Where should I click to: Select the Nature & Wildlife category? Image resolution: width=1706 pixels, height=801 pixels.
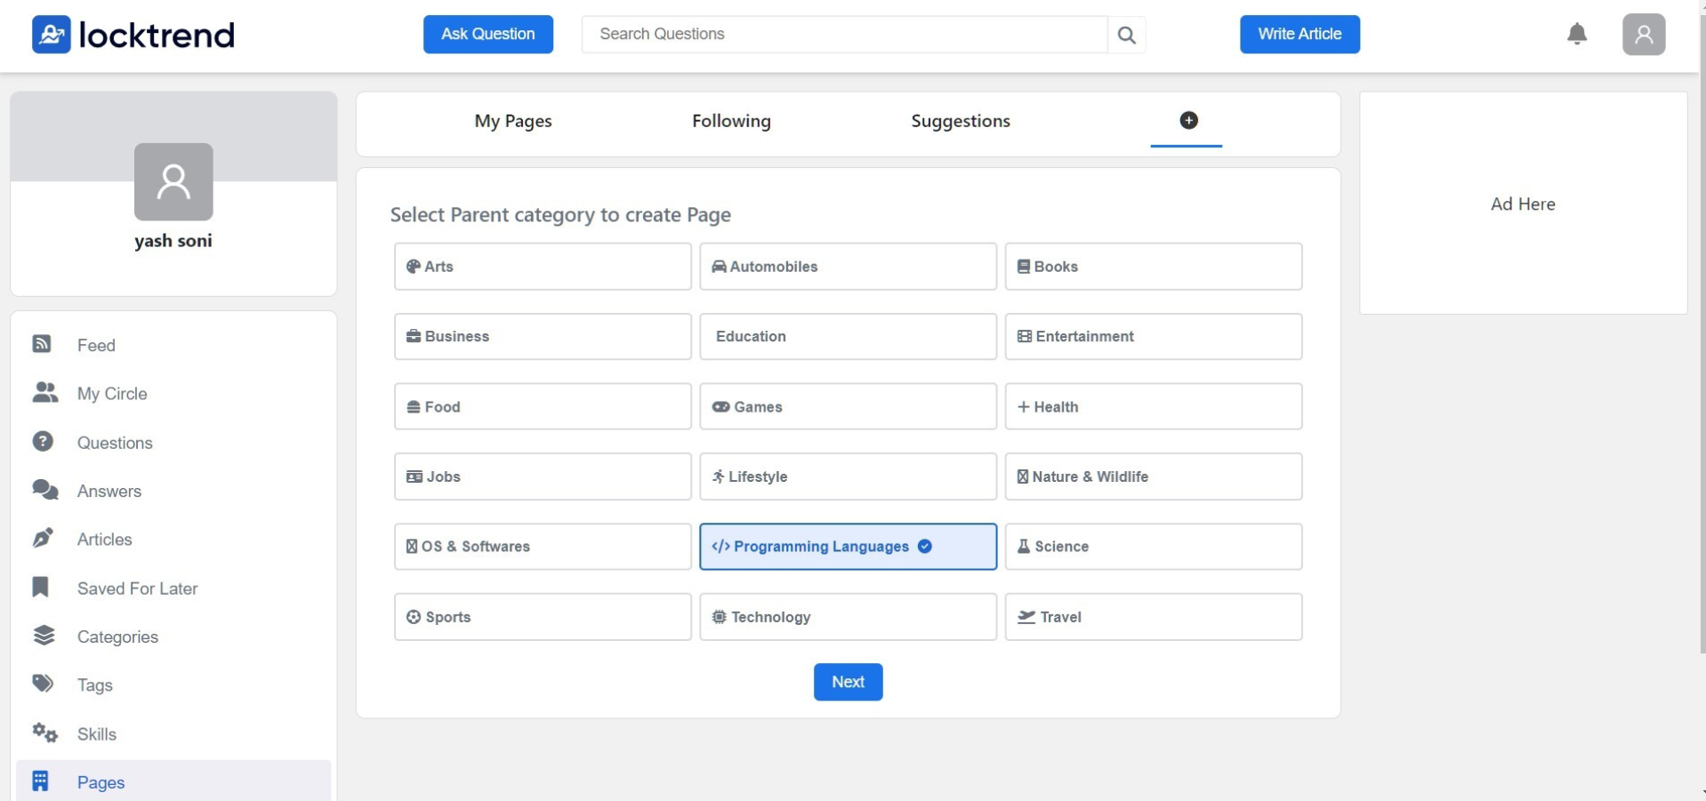[1153, 477]
